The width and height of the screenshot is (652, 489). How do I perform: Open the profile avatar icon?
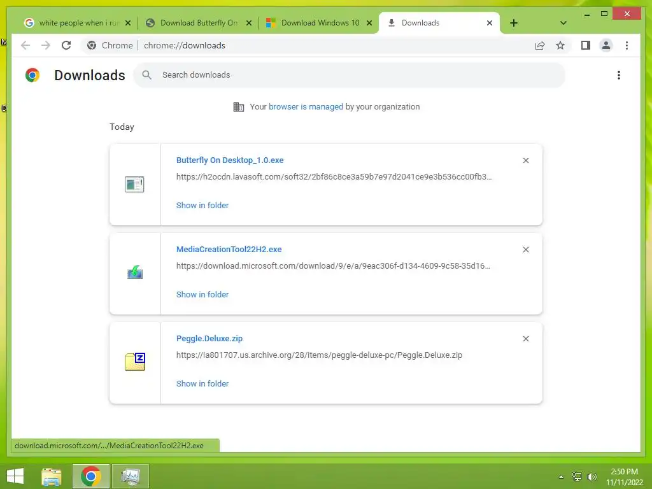click(x=606, y=45)
